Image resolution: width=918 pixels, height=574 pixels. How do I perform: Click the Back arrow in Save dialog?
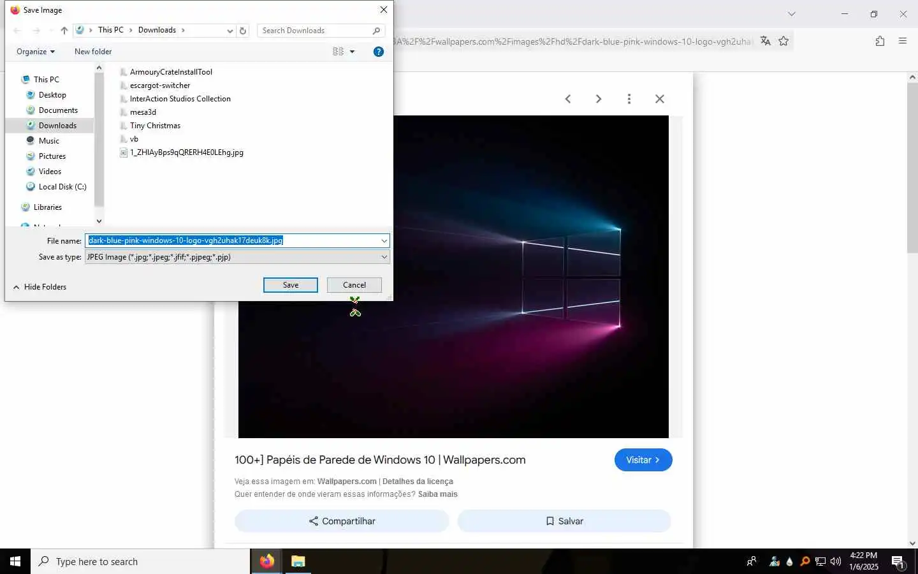tap(17, 31)
